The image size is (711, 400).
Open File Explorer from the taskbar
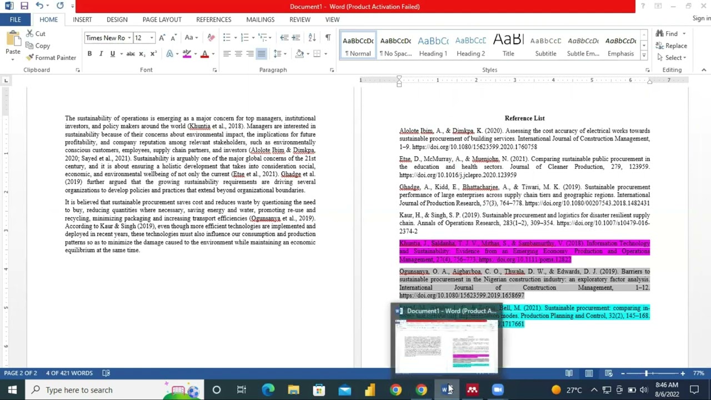coord(293,390)
